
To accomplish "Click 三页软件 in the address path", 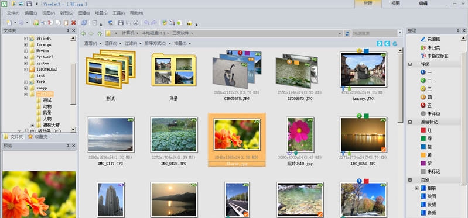I will pyautogui.click(x=180, y=33).
